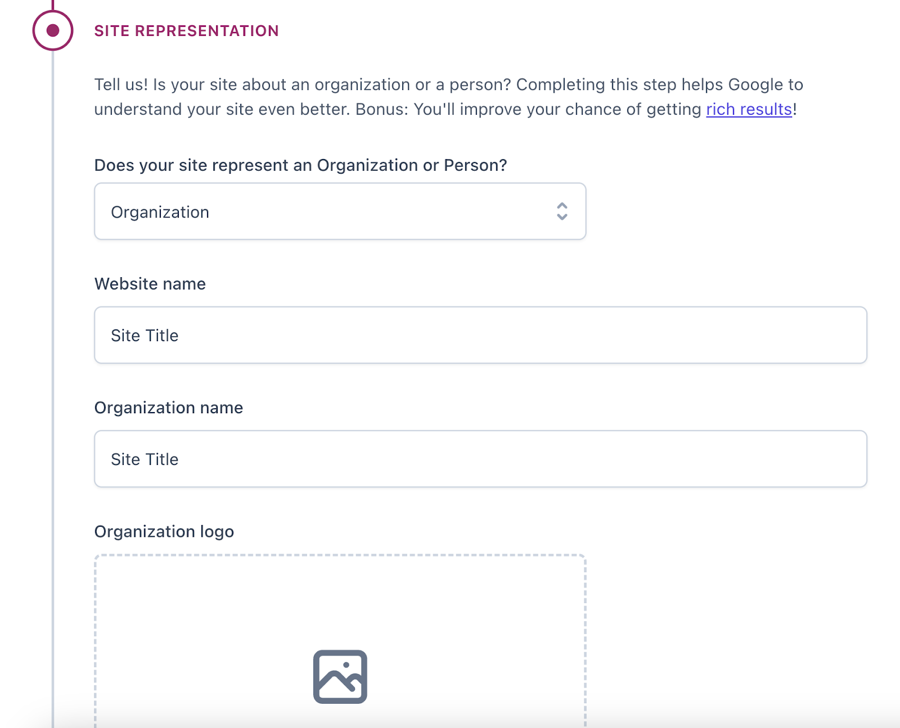Select the Website name label
The width and height of the screenshot is (900, 728).
pos(150,283)
